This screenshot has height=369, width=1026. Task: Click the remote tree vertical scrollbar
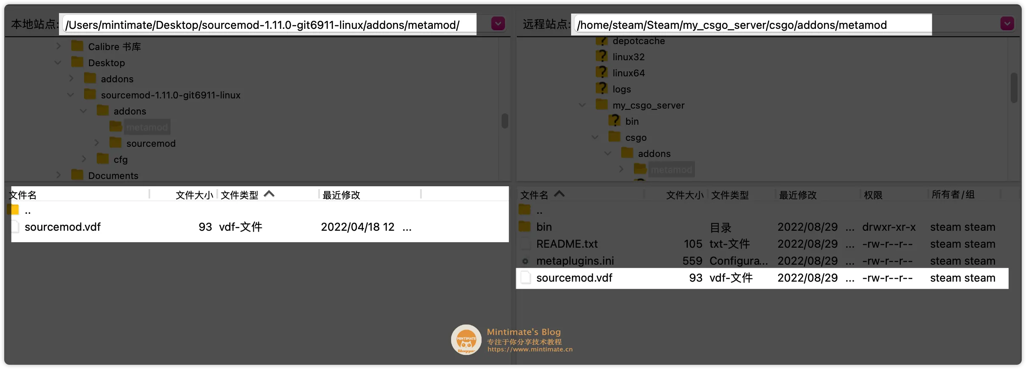pyautogui.click(x=1014, y=88)
